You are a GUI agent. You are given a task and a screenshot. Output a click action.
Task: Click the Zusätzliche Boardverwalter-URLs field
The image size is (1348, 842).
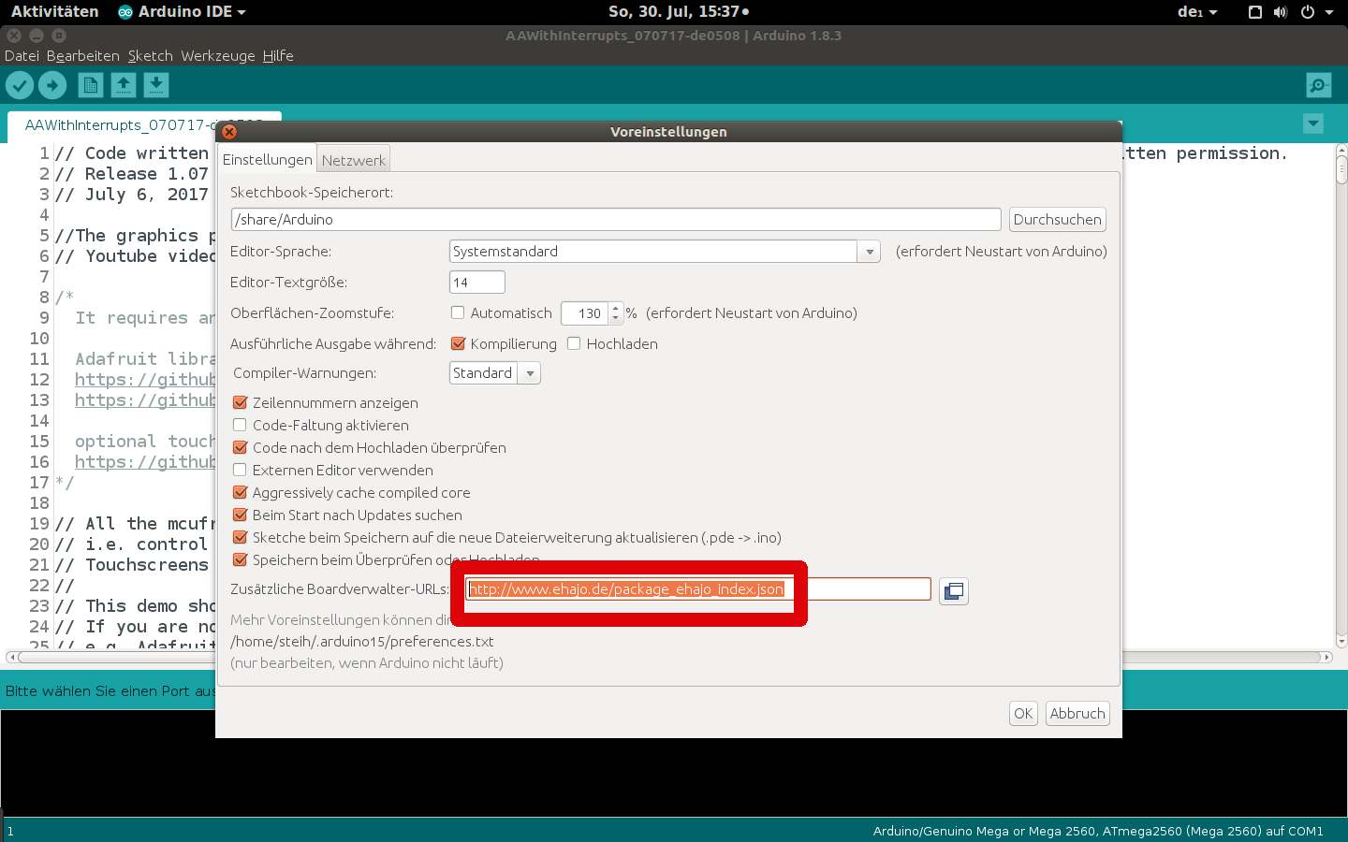coord(698,589)
